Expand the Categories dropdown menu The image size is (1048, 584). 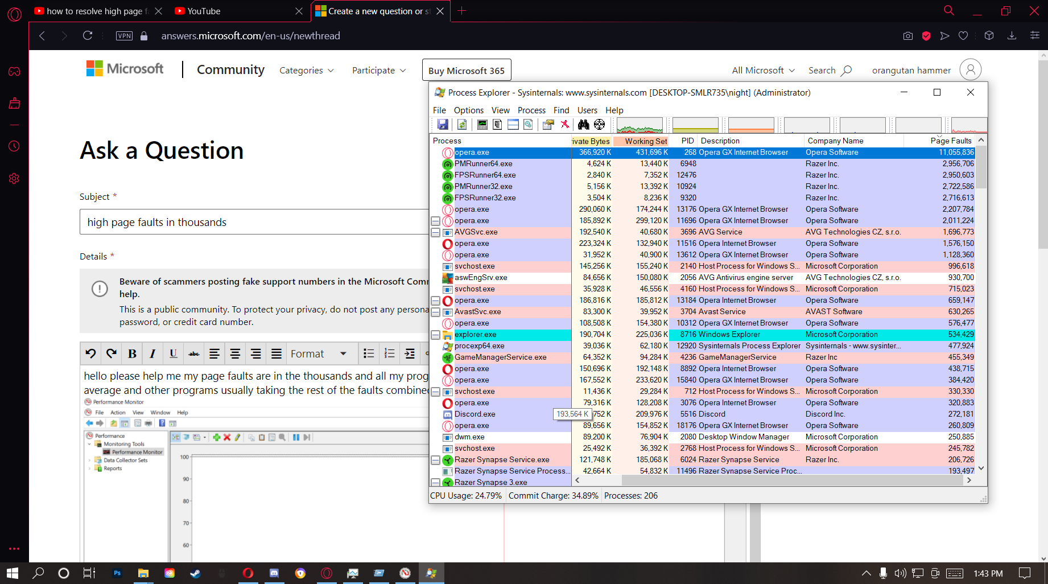[x=306, y=71]
